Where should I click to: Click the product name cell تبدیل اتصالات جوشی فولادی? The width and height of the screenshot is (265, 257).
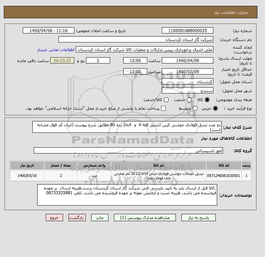(159, 176)
